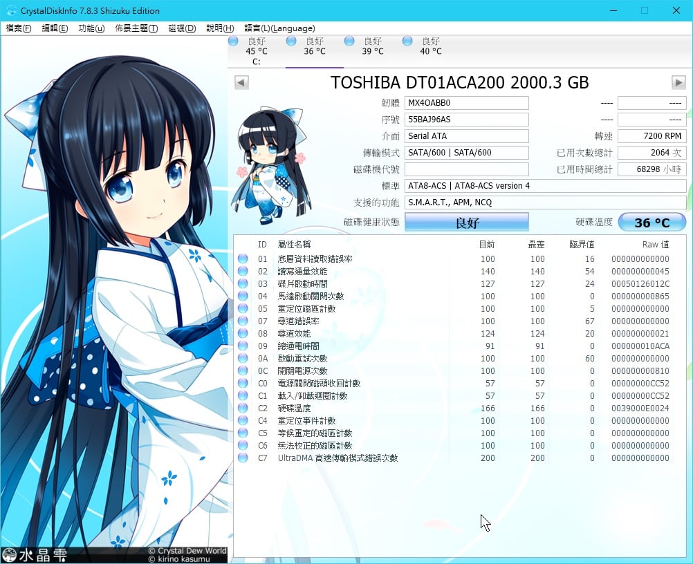Minimize the CrystalDiskInfo window
The height and width of the screenshot is (564, 693).
(x=613, y=10)
